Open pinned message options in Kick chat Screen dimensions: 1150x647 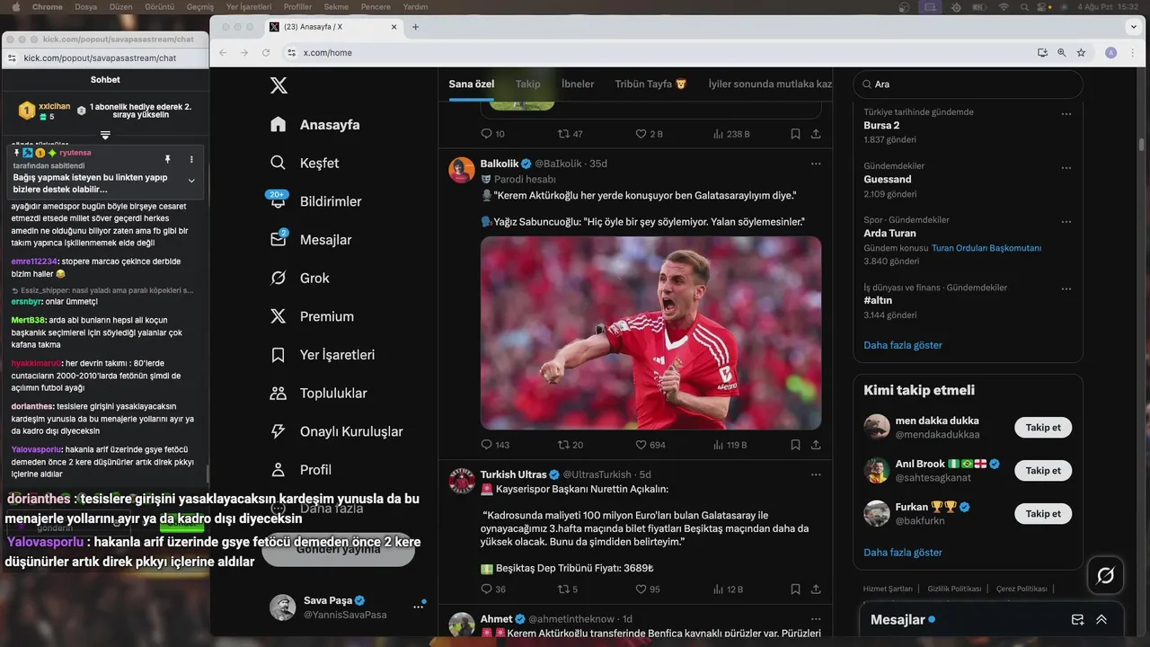[x=191, y=159]
